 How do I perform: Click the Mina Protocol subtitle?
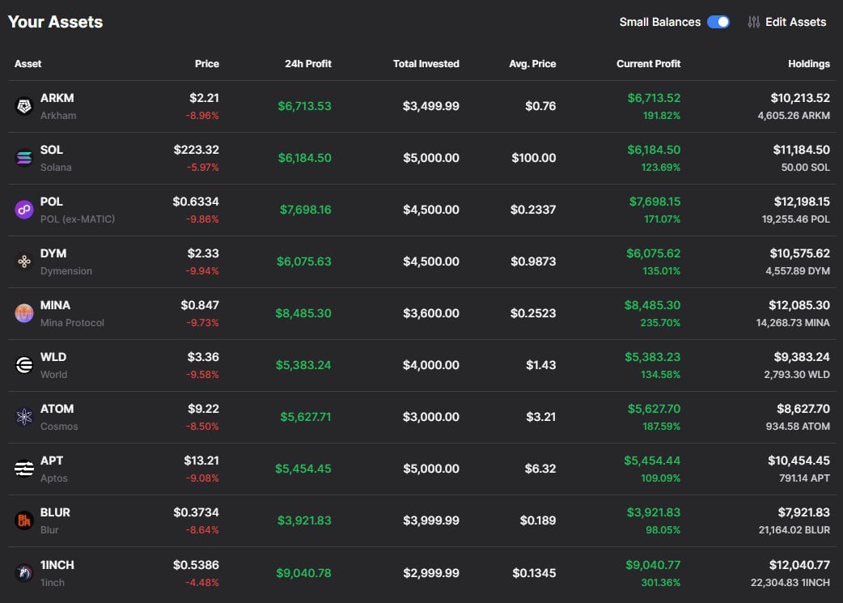(x=72, y=323)
